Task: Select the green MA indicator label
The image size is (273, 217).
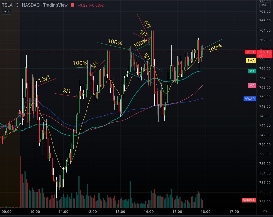Action: (x=252, y=71)
